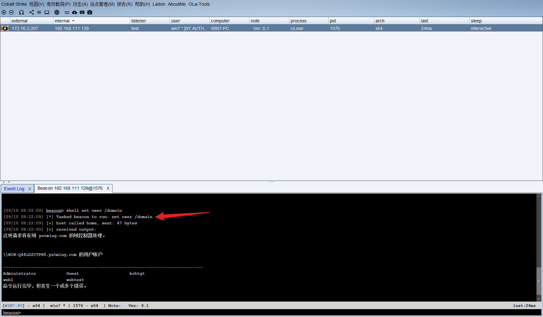Open the AboutMe menu
The image size is (543, 317).
click(177, 4)
